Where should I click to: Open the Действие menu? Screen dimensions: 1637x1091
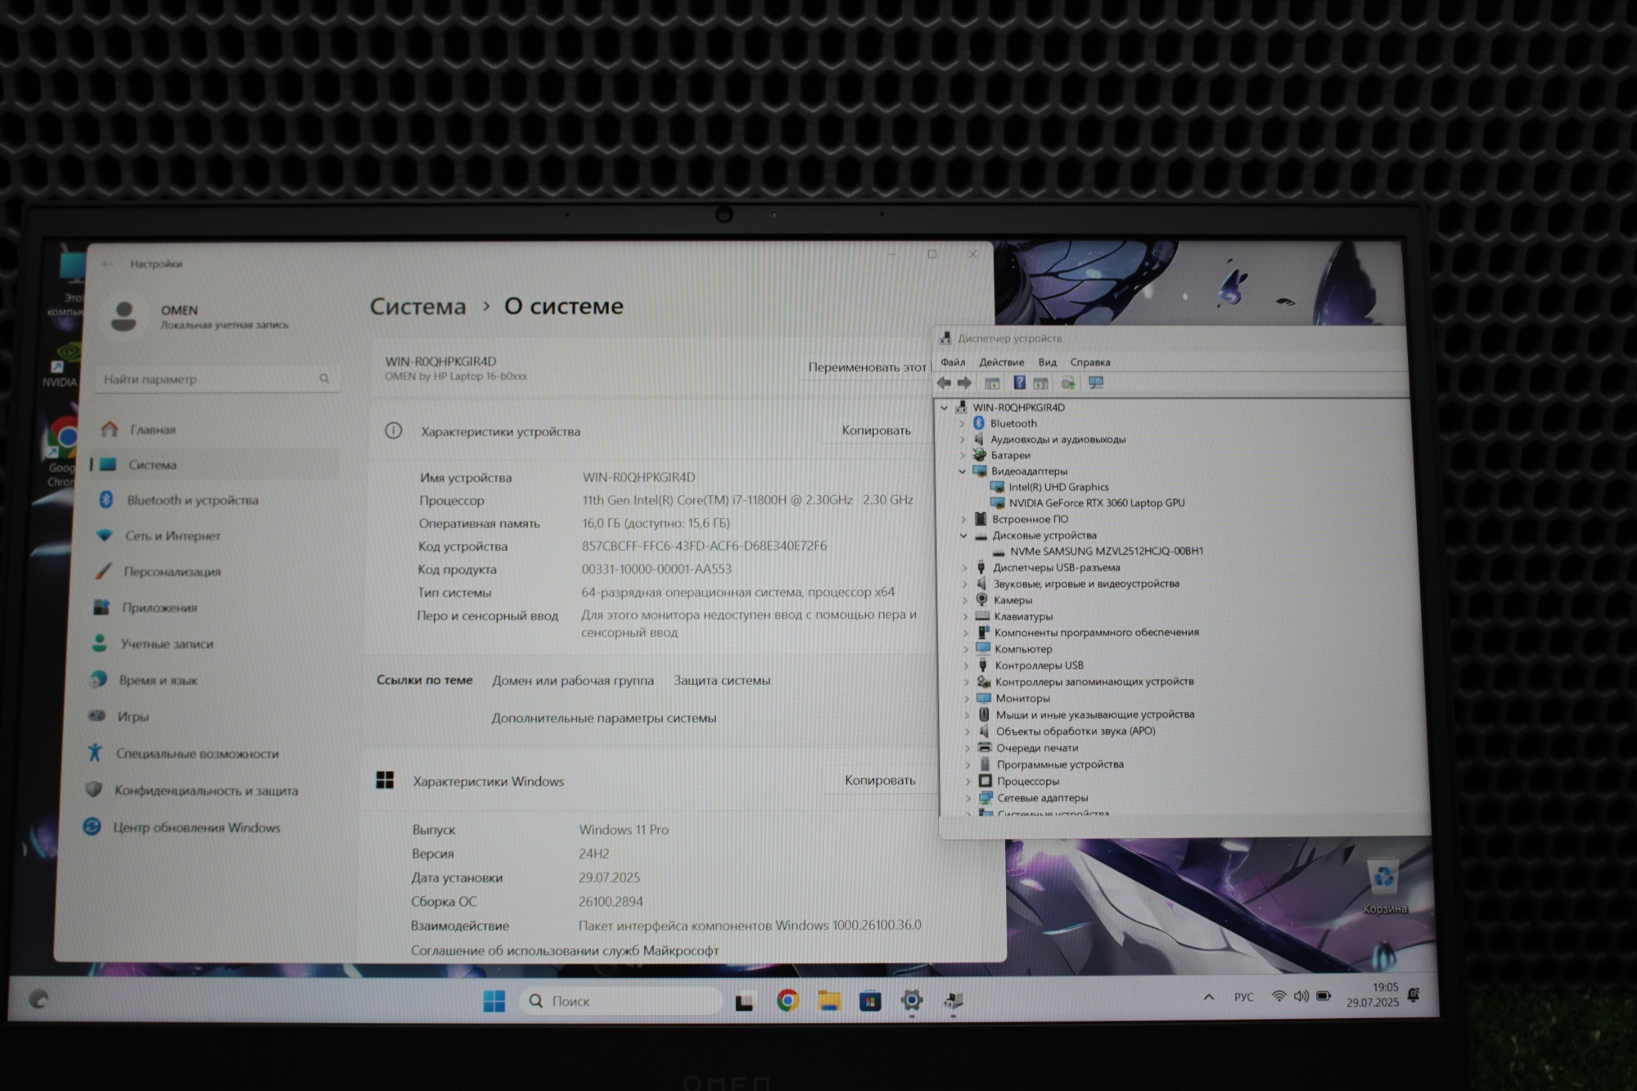[x=1001, y=362]
